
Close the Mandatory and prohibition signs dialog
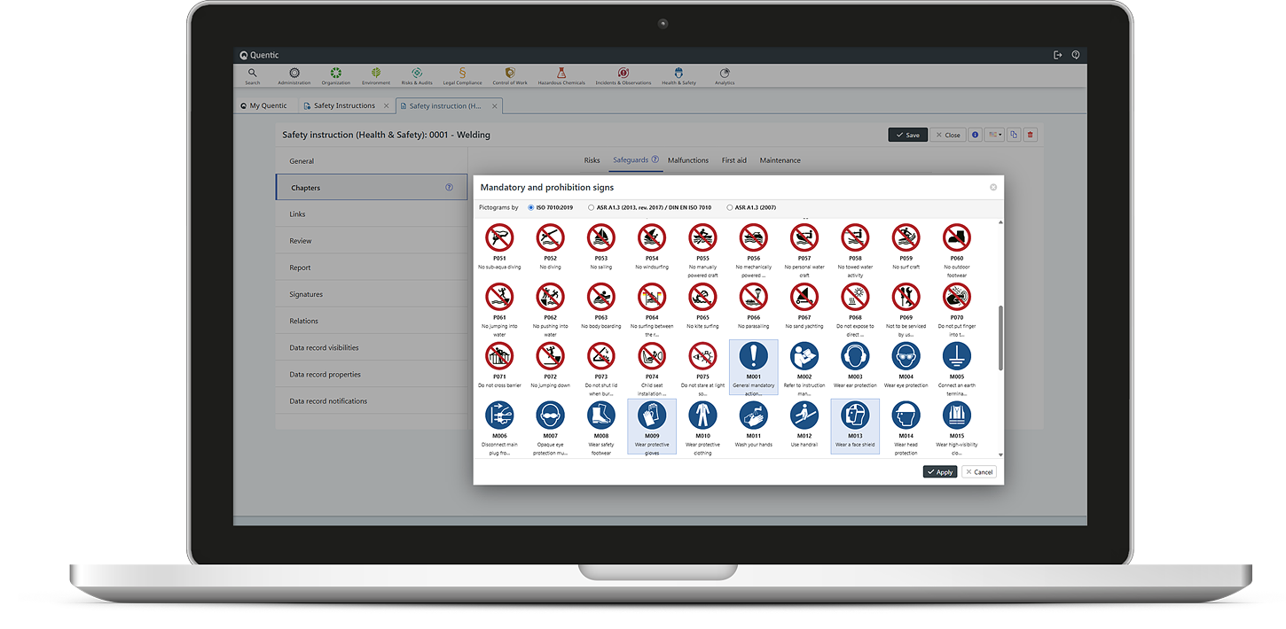point(993,187)
